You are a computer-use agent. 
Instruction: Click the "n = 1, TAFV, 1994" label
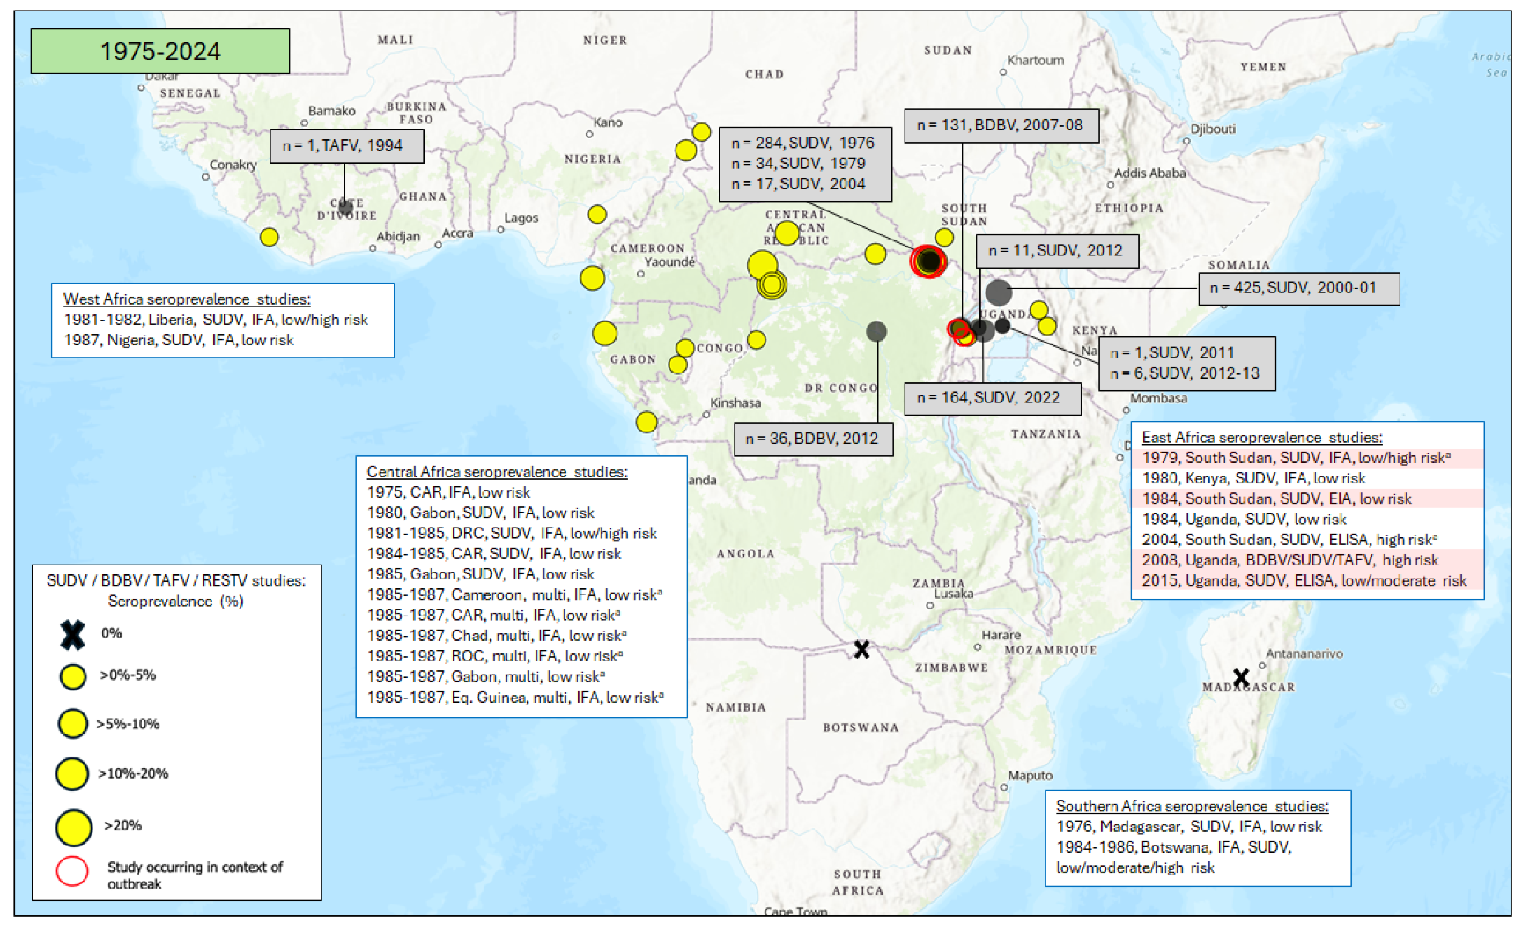pos(346,146)
